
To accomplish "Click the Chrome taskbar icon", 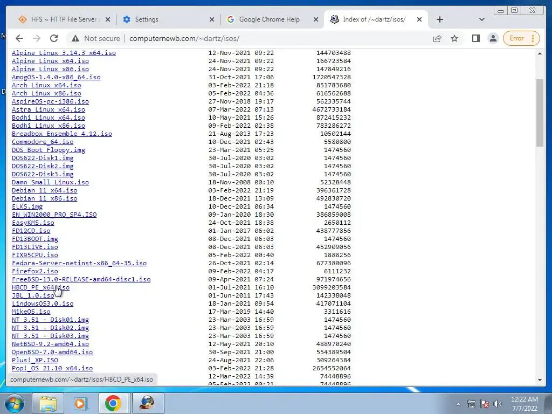I will pyautogui.click(x=113, y=403).
